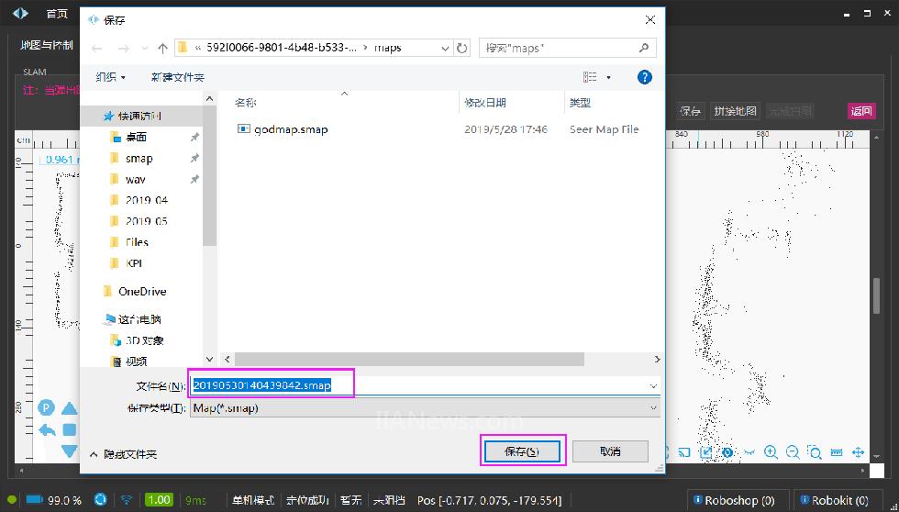The height and width of the screenshot is (512, 899).
Task: Go up one folder level arrow
Action: coord(162,48)
